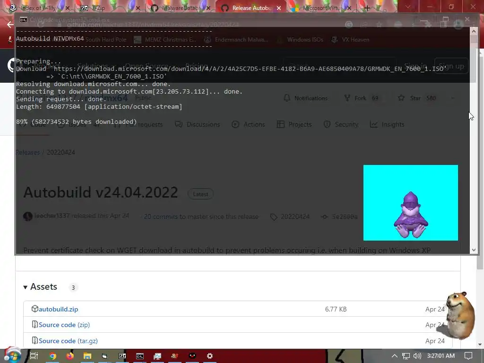Switch to the 'Microsoft Virtual' browser tab
Image resolution: width=484 pixels, height=363 pixels.
coord(321,8)
